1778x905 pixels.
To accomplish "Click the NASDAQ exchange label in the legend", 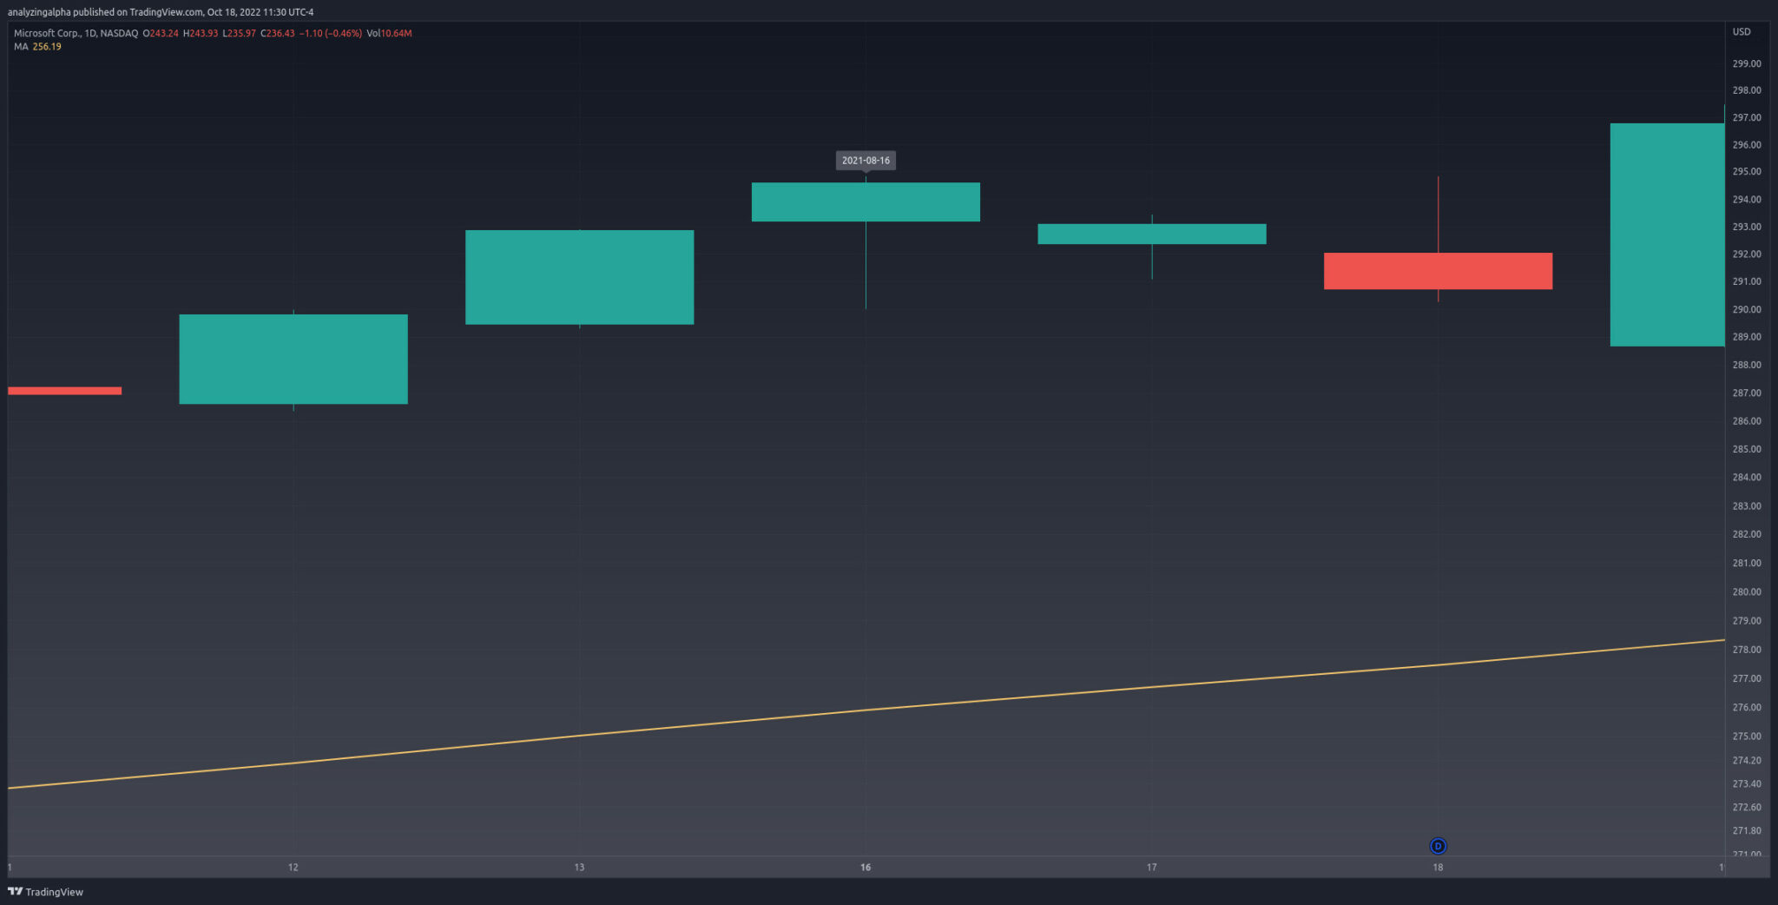I will click(119, 33).
